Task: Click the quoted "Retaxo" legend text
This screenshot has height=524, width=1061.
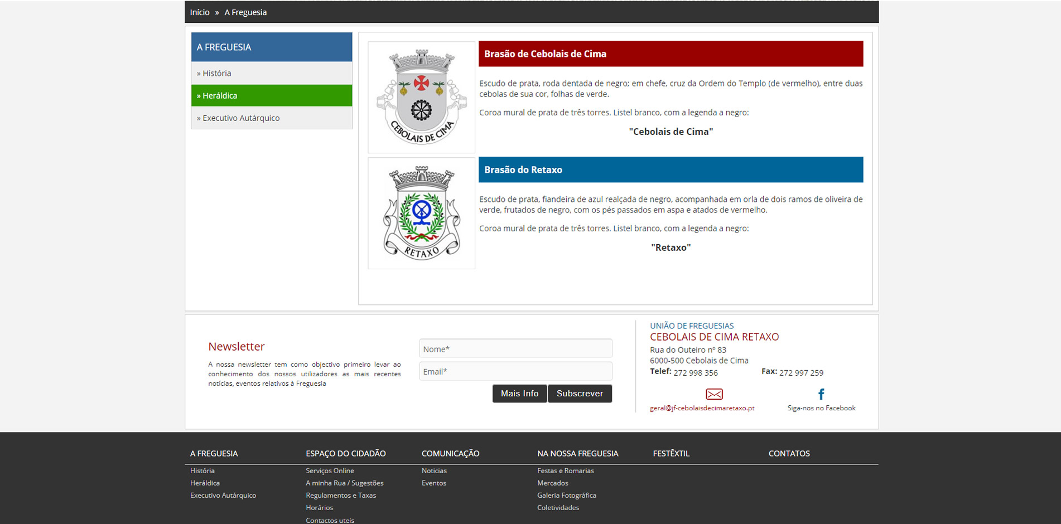Action: tap(671, 248)
